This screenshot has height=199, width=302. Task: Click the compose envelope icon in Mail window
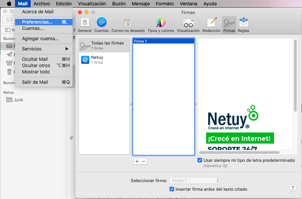(9, 20)
